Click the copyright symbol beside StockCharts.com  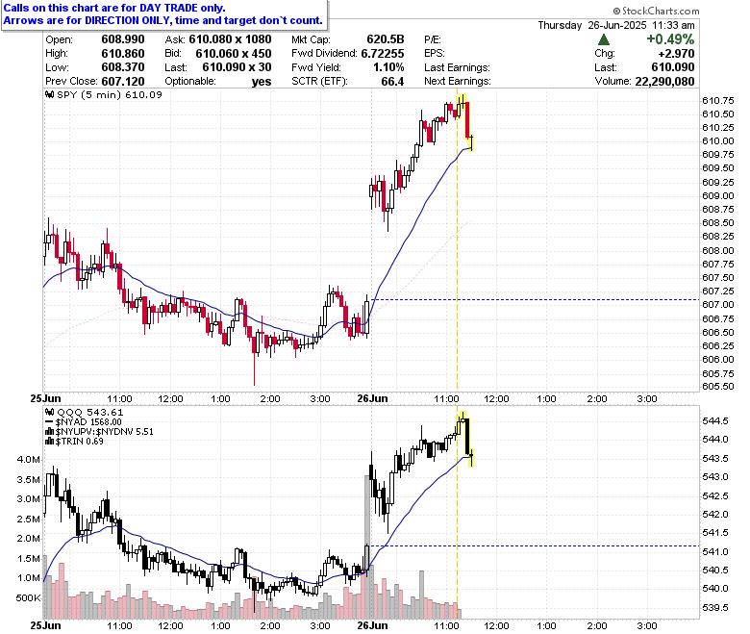(x=616, y=11)
